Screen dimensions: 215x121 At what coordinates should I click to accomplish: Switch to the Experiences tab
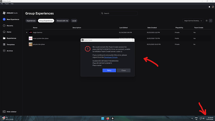pyautogui.click(x=31, y=21)
